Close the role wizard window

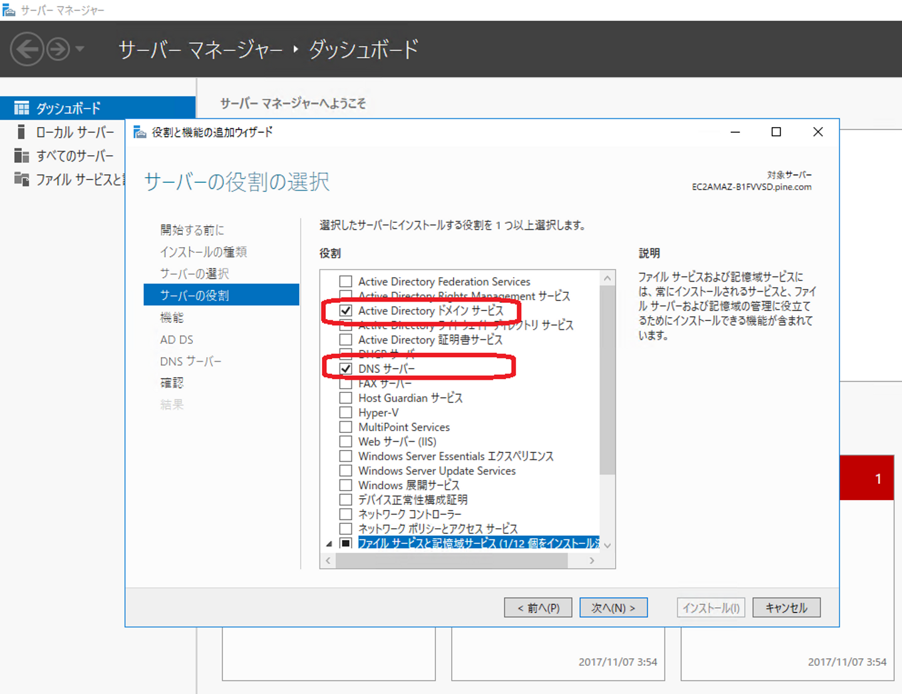(x=818, y=132)
